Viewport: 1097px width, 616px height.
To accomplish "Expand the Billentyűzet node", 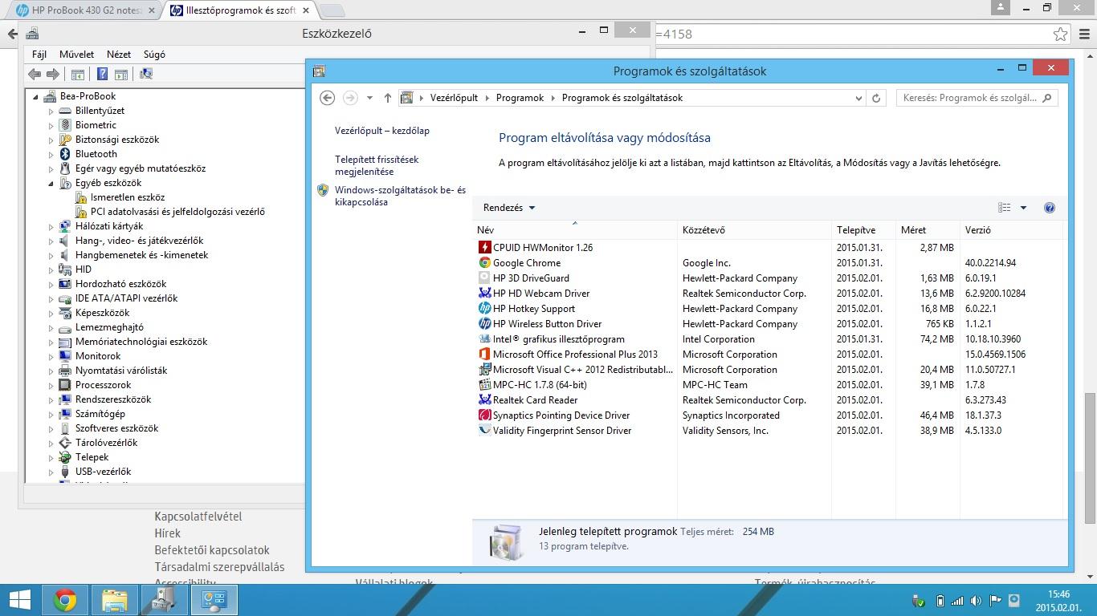I will 51,111.
